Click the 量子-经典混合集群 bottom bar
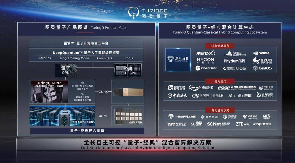Viewport: 295px width, 163px height. click(87, 131)
